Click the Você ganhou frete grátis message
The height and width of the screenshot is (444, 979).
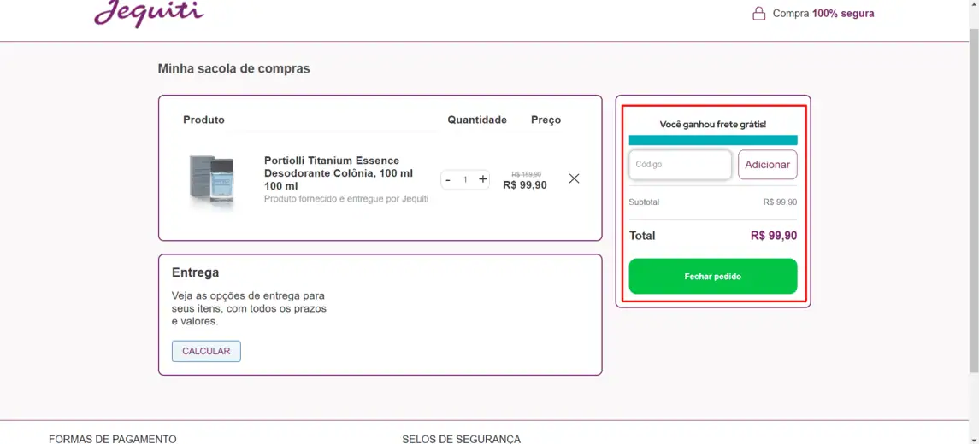point(712,124)
